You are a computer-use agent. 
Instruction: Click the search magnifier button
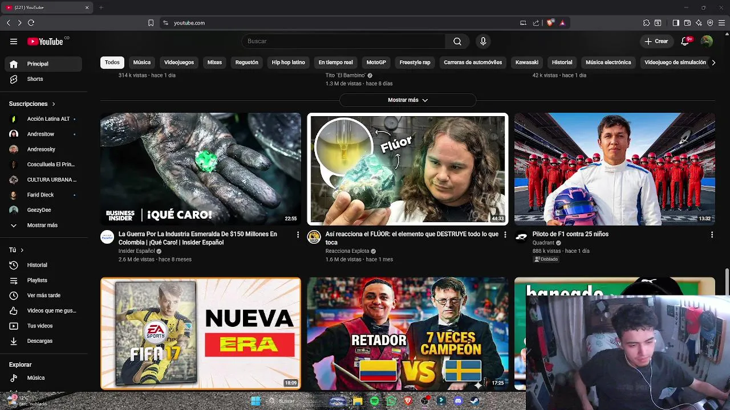tap(457, 41)
